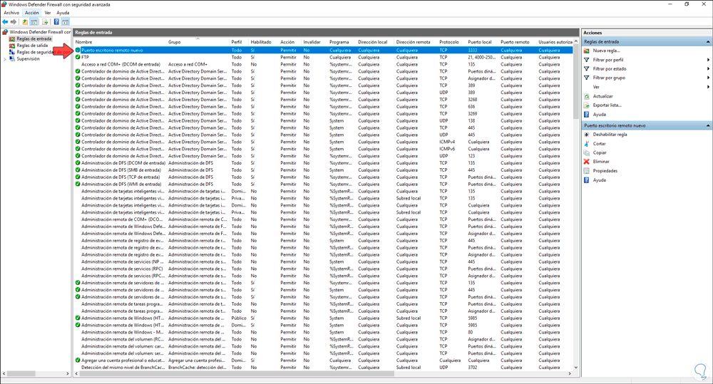
Task: Collapse the Reglas de entrada actions section
Action: 708,42
